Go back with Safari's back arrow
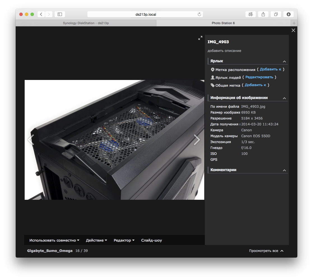Viewport: 313px width, 280px height. [41, 14]
